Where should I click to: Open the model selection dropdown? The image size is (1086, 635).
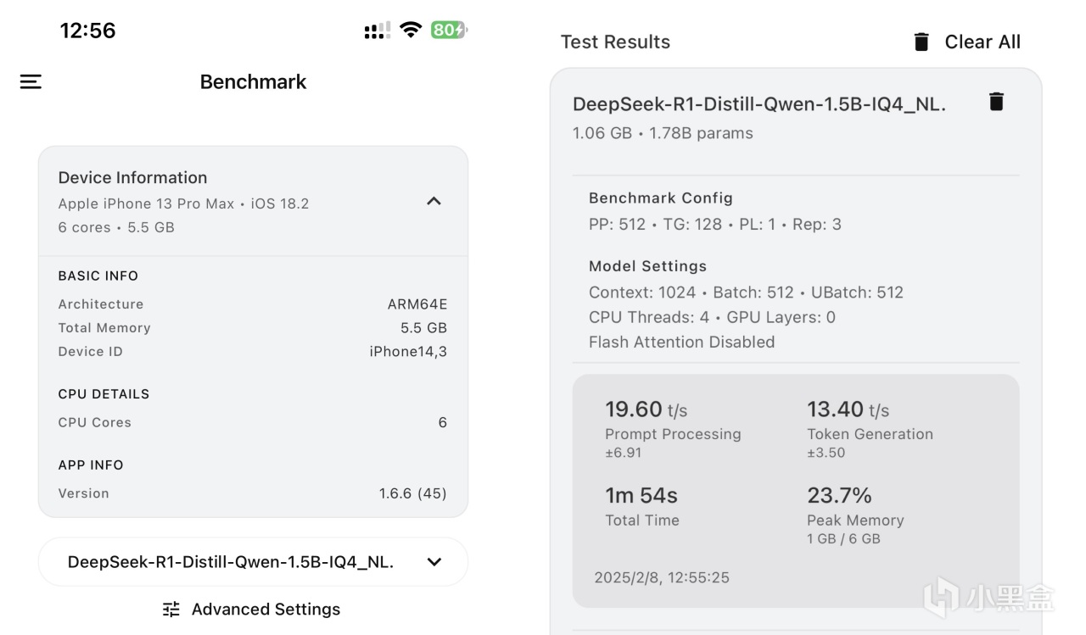(x=434, y=562)
